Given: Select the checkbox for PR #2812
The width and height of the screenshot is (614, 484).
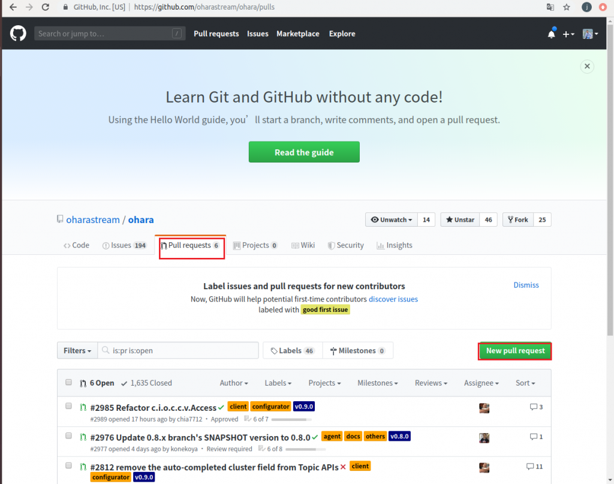Looking at the screenshot, I should (68, 465).
